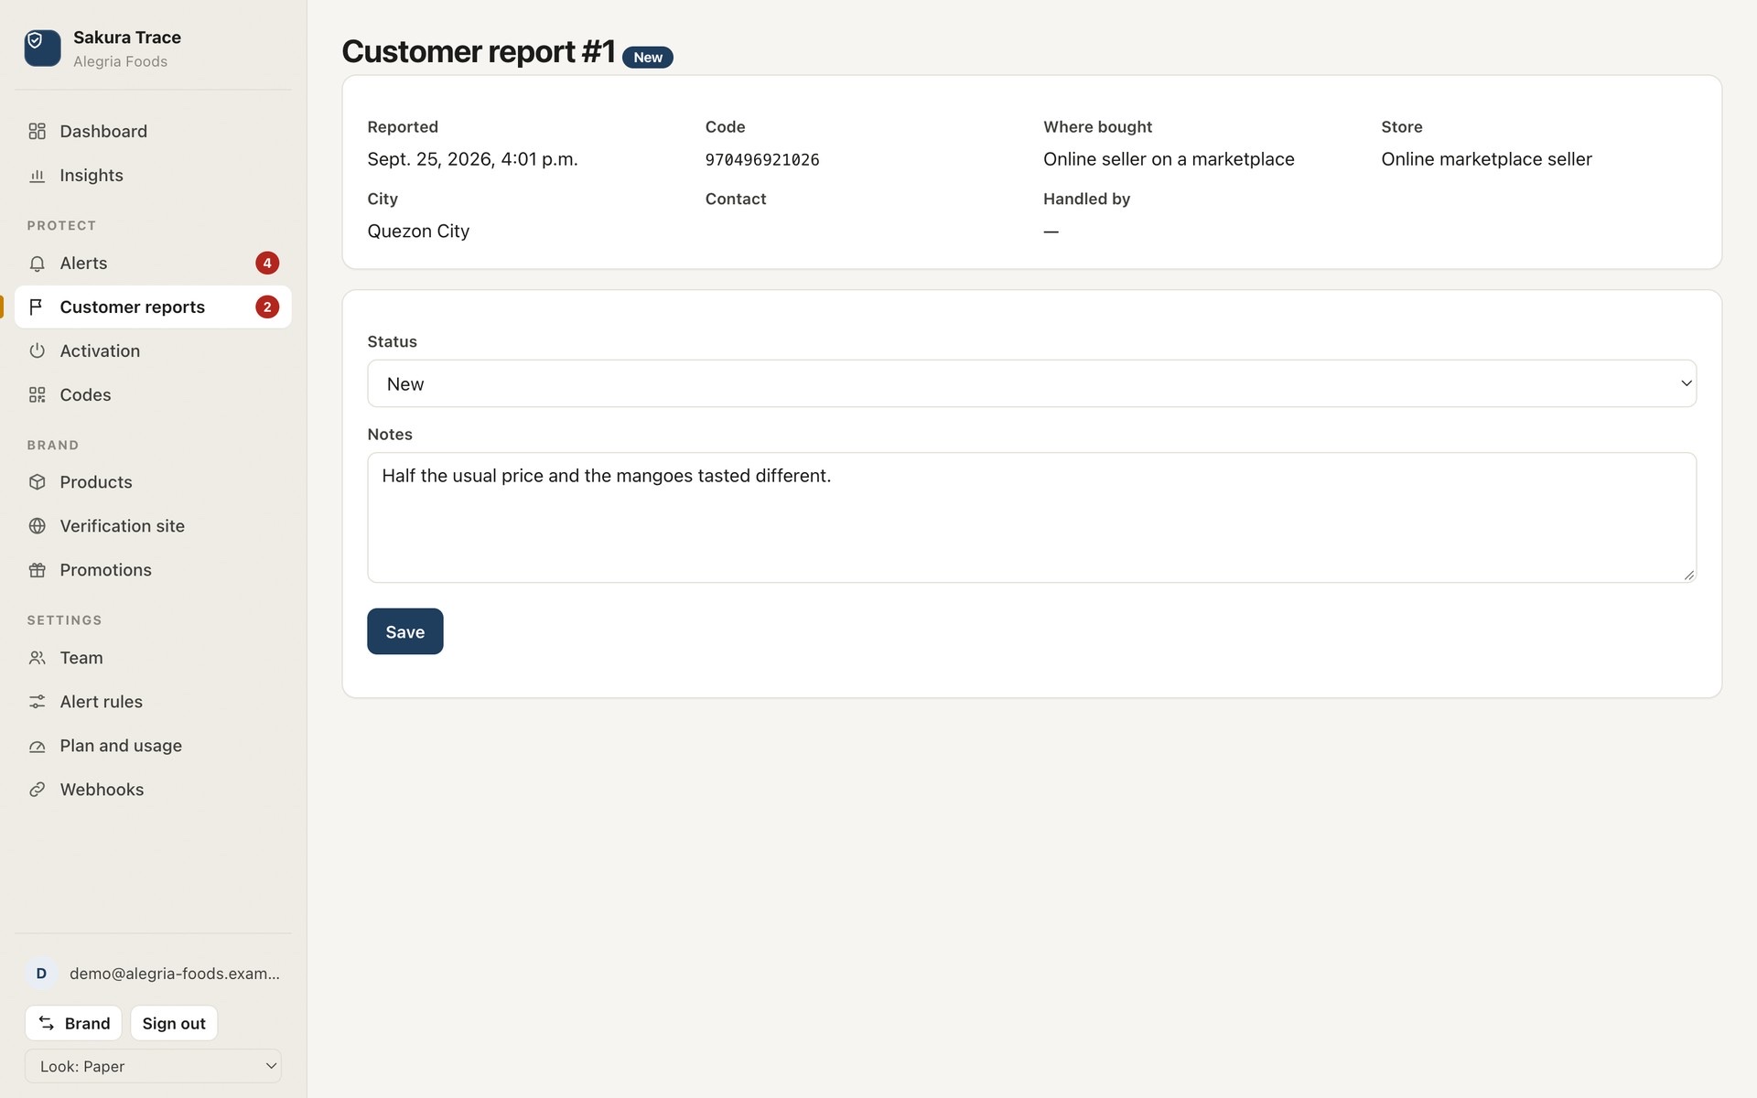The height and width of the screenshot is (1098, 1757).
Task: Click the Plan and usage gauge icon
Action: coord(37,745)
